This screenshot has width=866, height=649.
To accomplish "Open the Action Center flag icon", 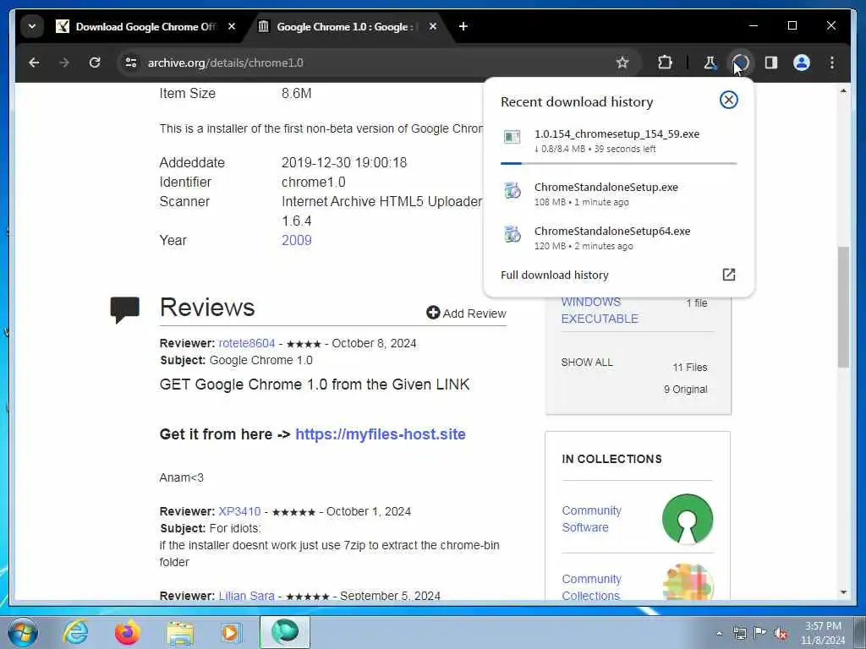I will pos(760,633).
